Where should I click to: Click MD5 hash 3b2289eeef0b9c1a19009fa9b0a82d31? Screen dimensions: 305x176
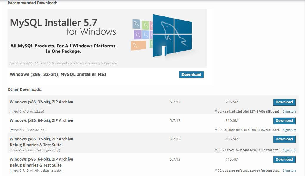251,170
